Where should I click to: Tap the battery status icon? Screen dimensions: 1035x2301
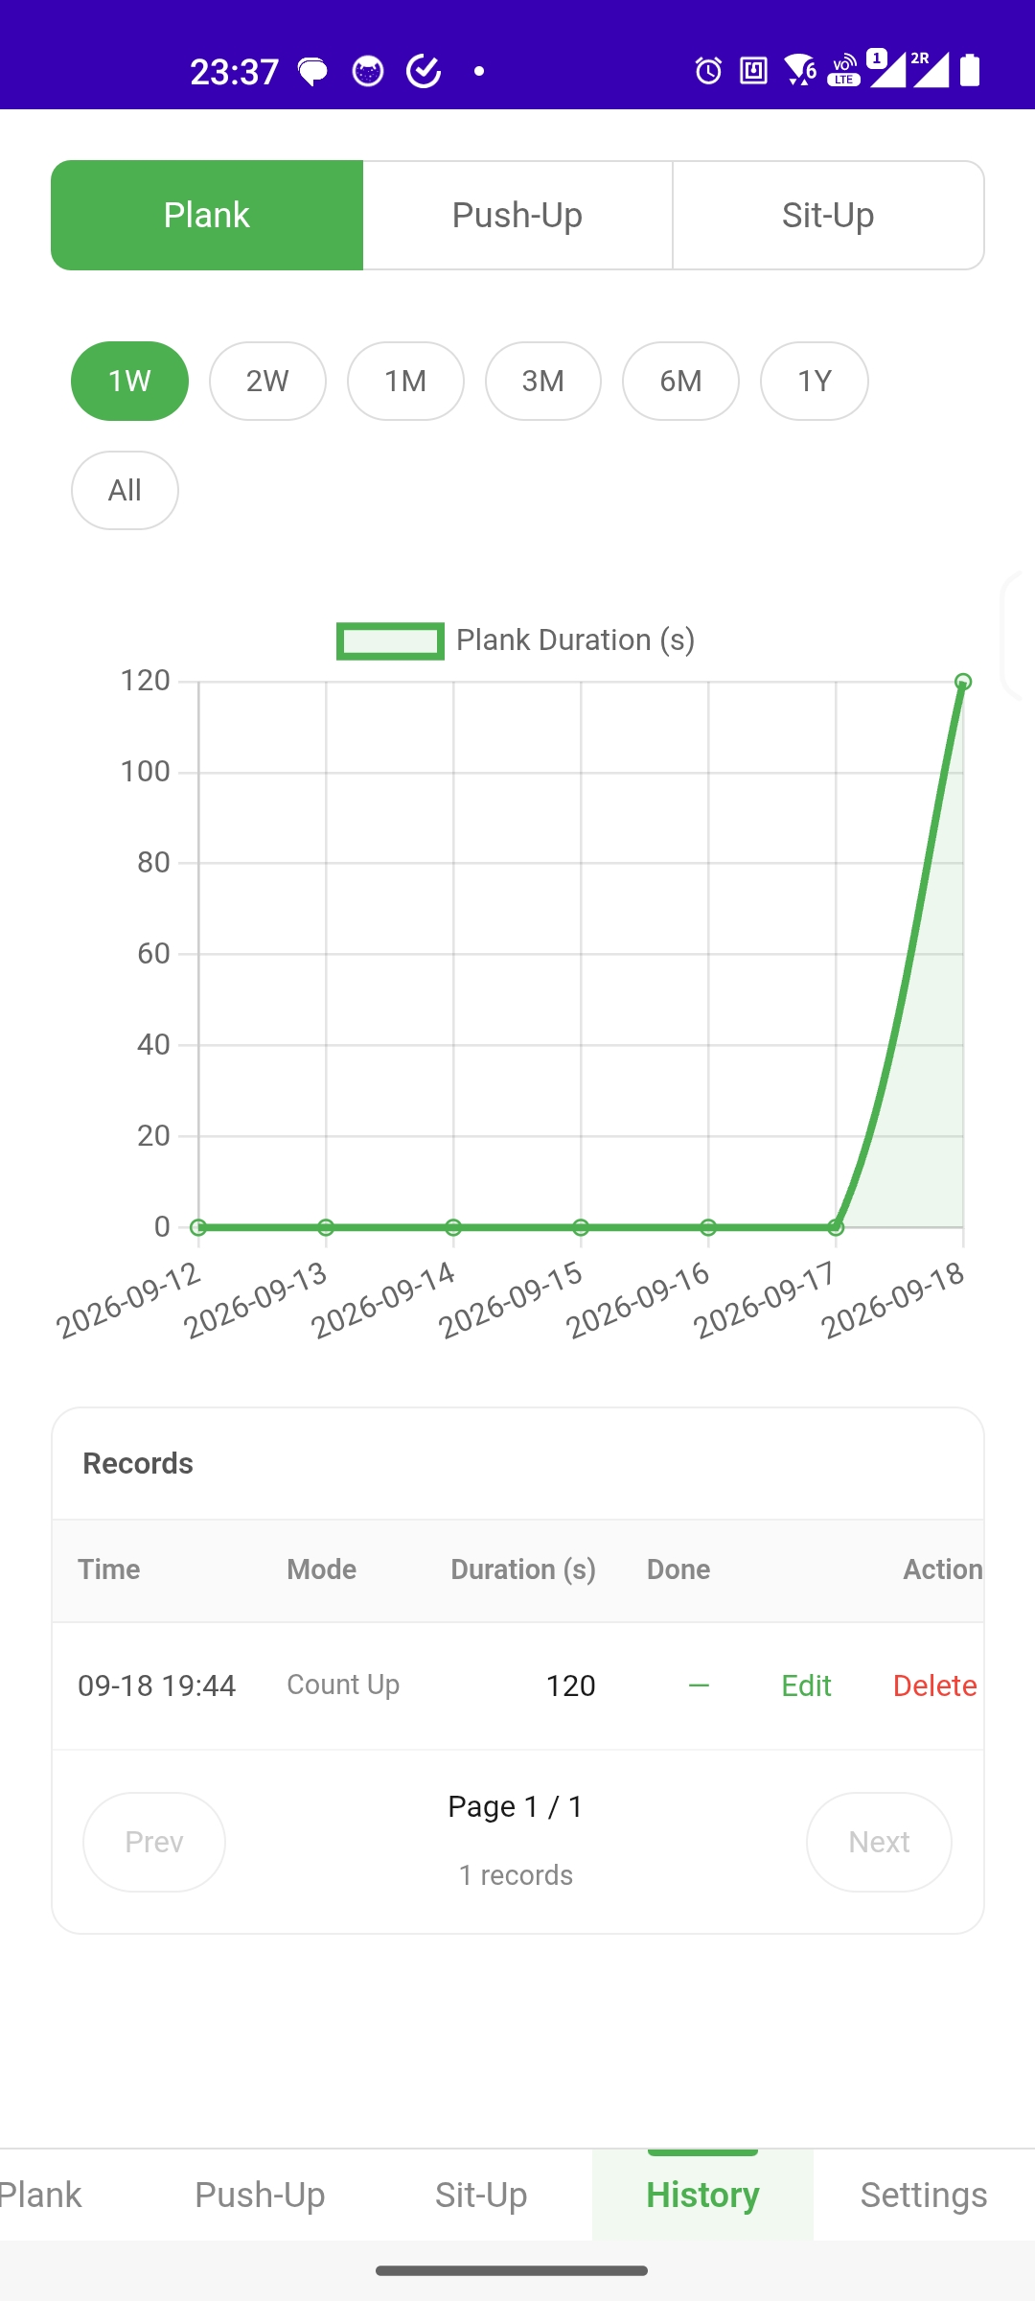(970, 70)
